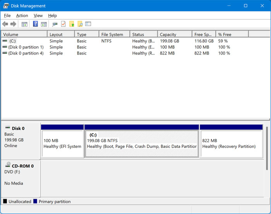271x214 pixels.
Task: Minimize the Disk Management window
Action: tap(229, 6)
